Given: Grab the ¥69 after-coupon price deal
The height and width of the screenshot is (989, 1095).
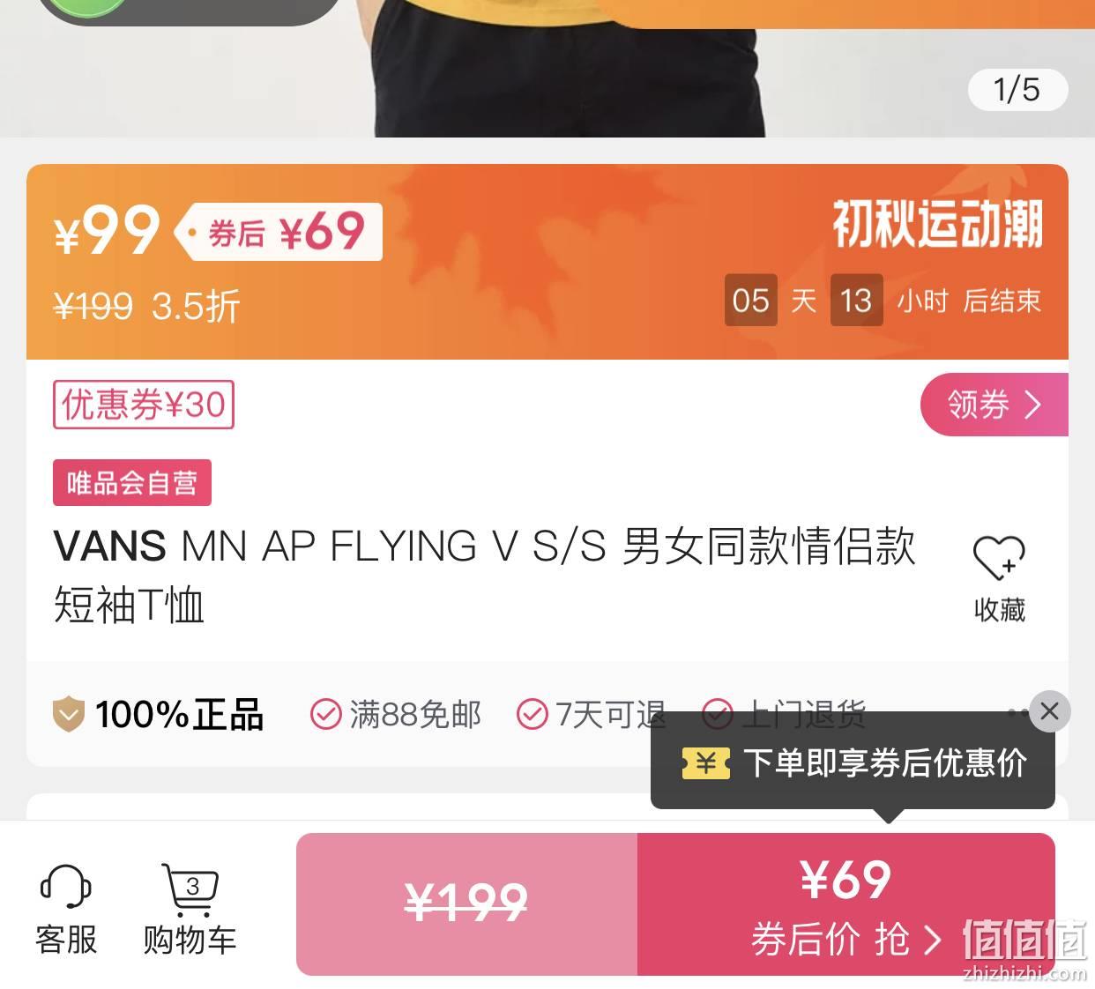Looking at the screenshot, I should click(845, 904).
